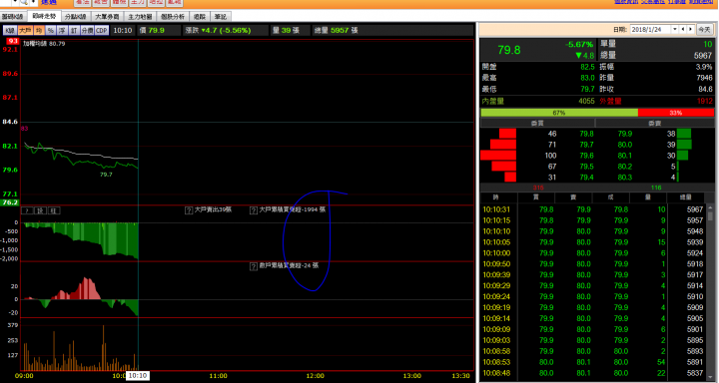Viewport: 719px width, 383px height.
Task: Toggle the 分價 price distribution button
Action: click(x=87, y=31)
